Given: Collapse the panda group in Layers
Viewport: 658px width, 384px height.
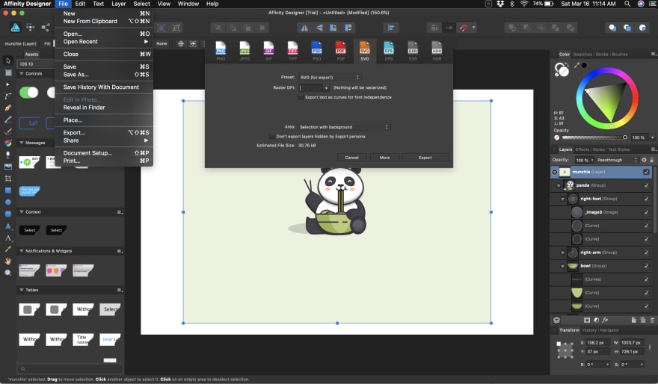Looking at the screenshot, I should click(559, 185).
